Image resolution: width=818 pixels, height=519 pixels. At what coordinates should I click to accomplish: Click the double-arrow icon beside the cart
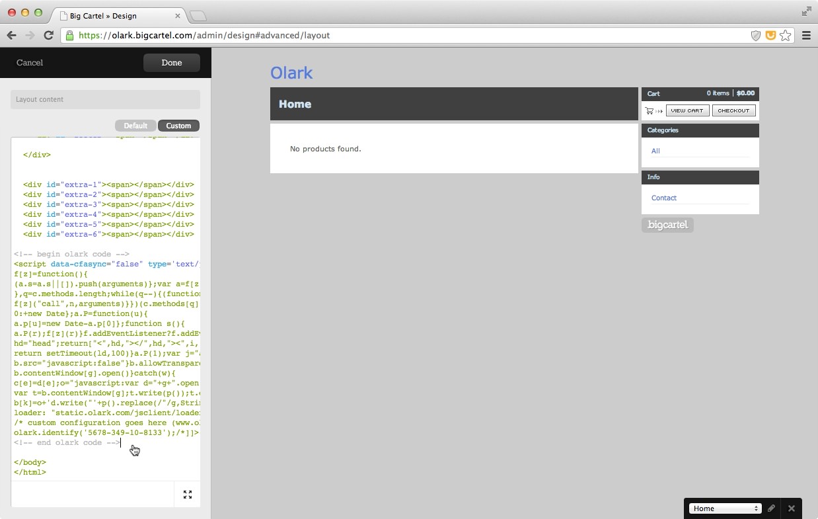tap(659, 110)
